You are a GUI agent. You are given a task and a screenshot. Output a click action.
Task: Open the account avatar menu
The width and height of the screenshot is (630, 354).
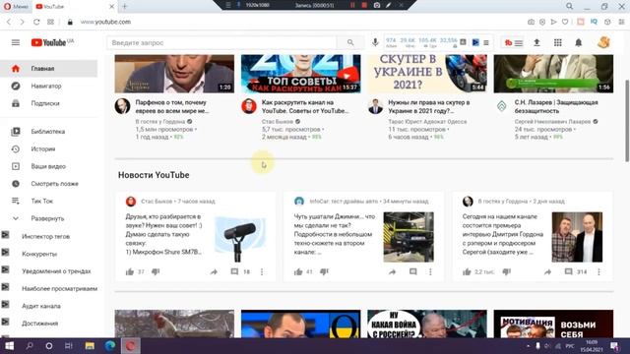603,42
